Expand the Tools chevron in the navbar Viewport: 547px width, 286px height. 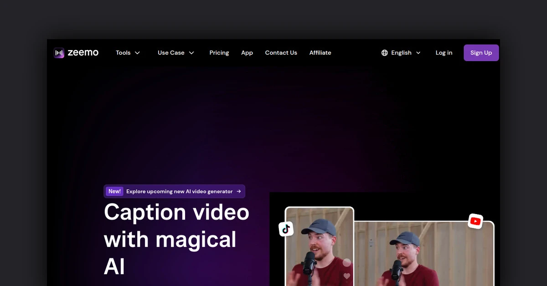pos(137,53)
